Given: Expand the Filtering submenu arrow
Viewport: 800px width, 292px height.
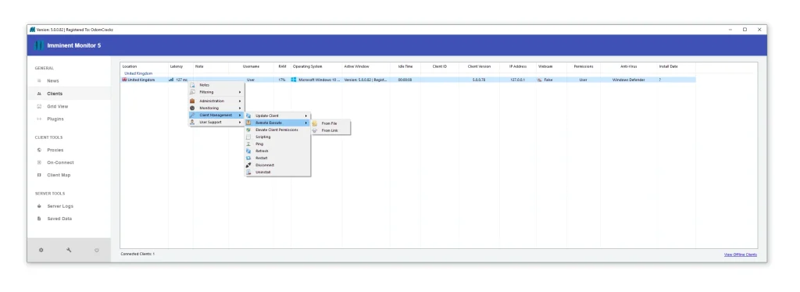Looking at the screenshot, I should click(240, 92).
